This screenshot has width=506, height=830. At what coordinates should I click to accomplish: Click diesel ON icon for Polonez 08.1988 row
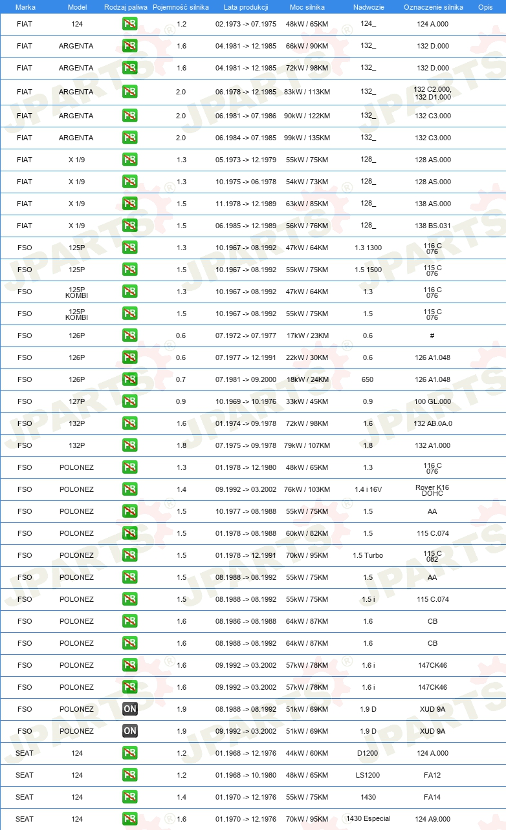point(129,709)
